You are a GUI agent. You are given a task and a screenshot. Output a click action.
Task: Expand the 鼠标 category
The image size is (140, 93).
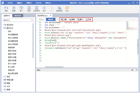click(3, 77)
